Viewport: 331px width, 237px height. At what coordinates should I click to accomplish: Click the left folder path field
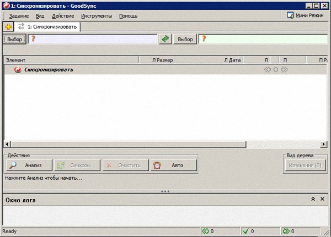93,39
